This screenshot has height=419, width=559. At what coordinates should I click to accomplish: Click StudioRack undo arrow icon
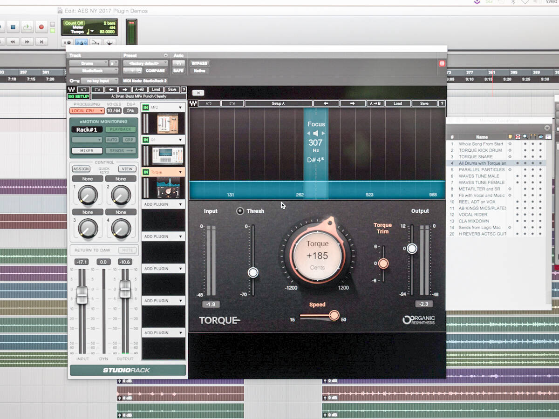[84, 89]
